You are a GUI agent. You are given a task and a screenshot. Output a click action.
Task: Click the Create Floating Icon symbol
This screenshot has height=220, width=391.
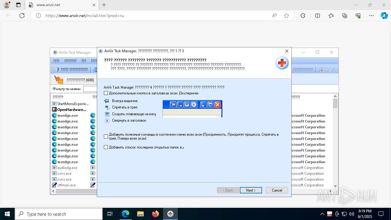tap(107, 114)
